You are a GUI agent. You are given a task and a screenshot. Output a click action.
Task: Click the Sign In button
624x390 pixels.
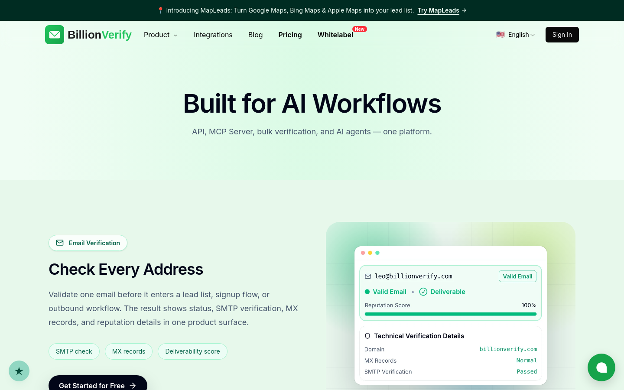coord(562,35)
